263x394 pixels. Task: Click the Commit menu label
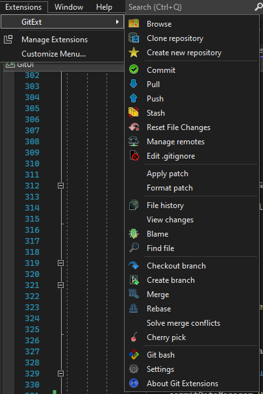tap(161, 70)
